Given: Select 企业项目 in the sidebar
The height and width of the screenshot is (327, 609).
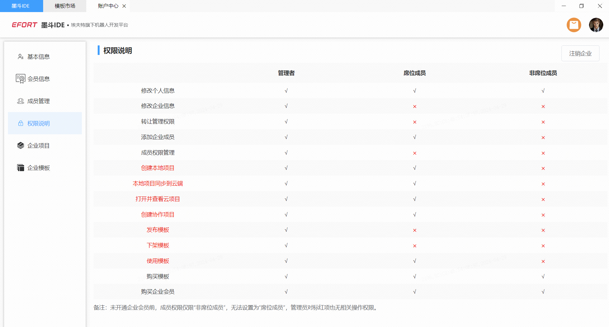Looking at the screenshot, I should click(x=38, y=145).
